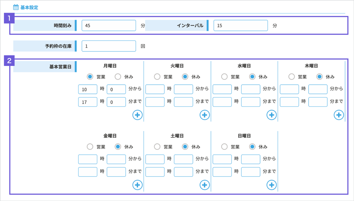This screenshot has height=201, width=354.
Task: Click 木曜日 end hour field
Action: (289, 102)
